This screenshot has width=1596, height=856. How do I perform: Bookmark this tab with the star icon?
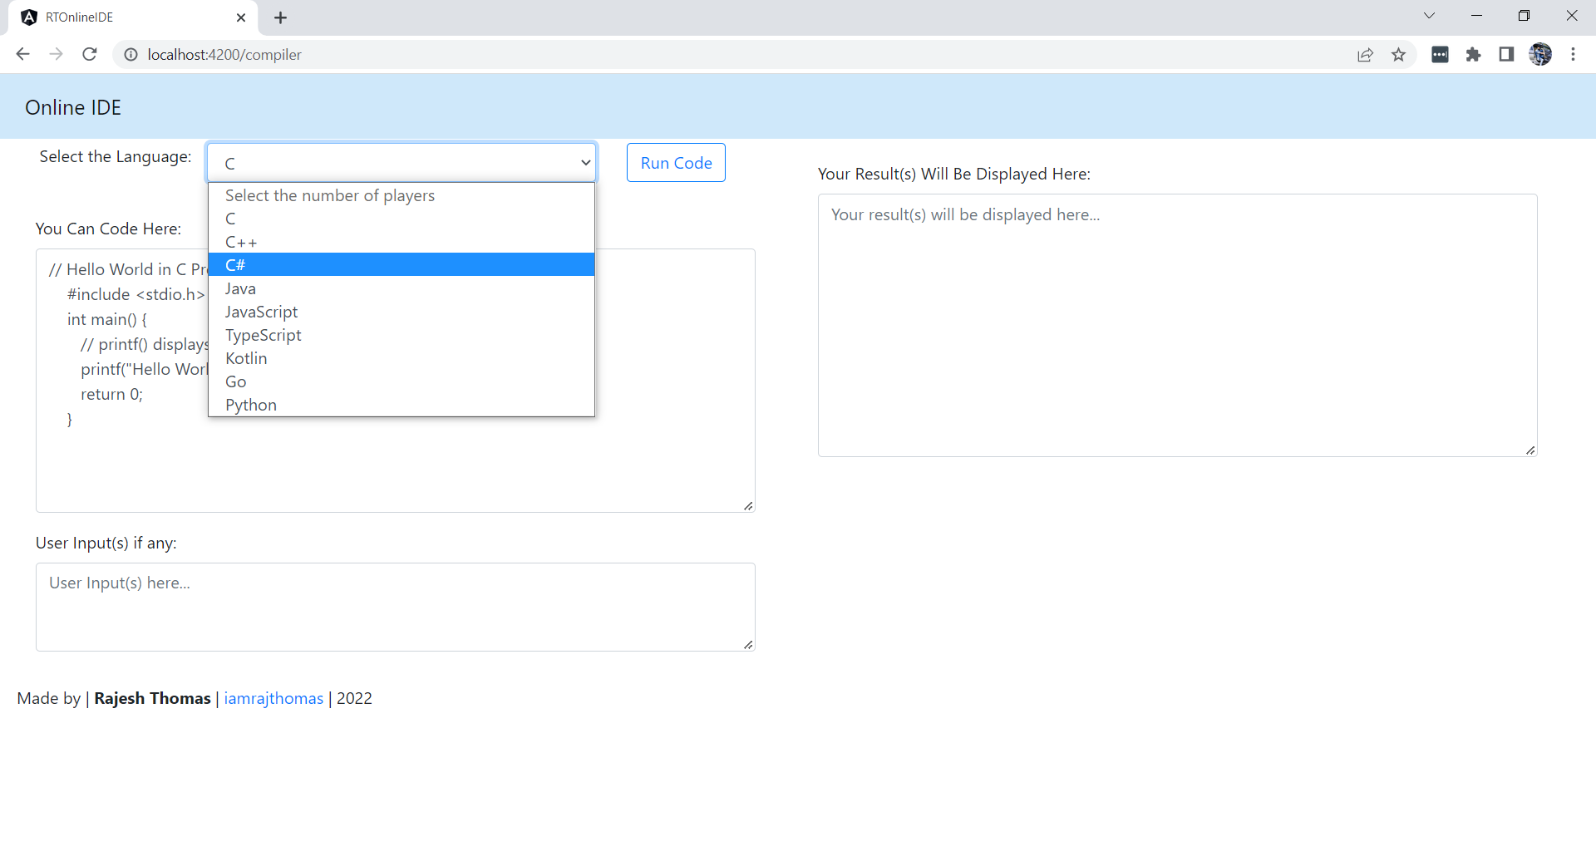pyautogui.click(x=1398, y=54)
